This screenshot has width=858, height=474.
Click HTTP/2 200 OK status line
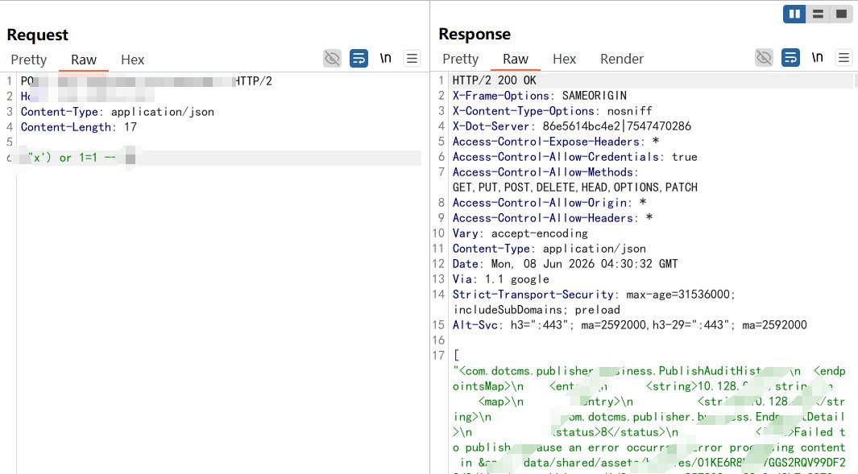coord(494,80)
